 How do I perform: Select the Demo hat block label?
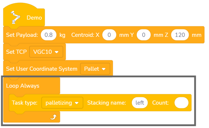click(x=34, y=18)
